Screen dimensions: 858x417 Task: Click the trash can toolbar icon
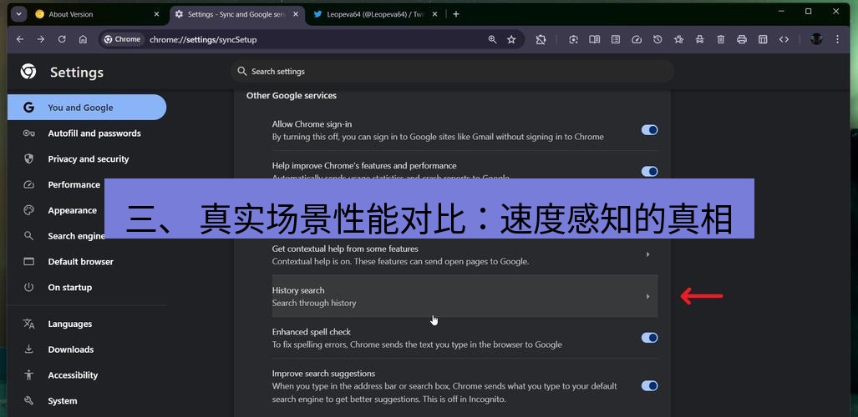[721, 39]
